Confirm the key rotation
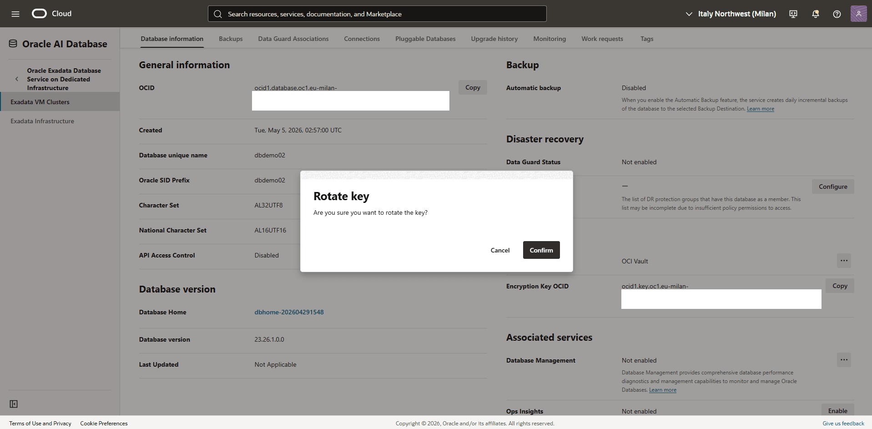 pyautogui.click(x=541, y=250)
